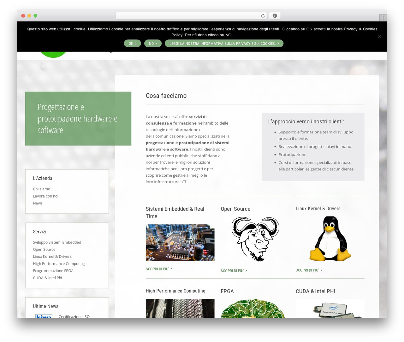Go to Sviluppo Sistemi Embedded in the sidebar

(57, 242)
